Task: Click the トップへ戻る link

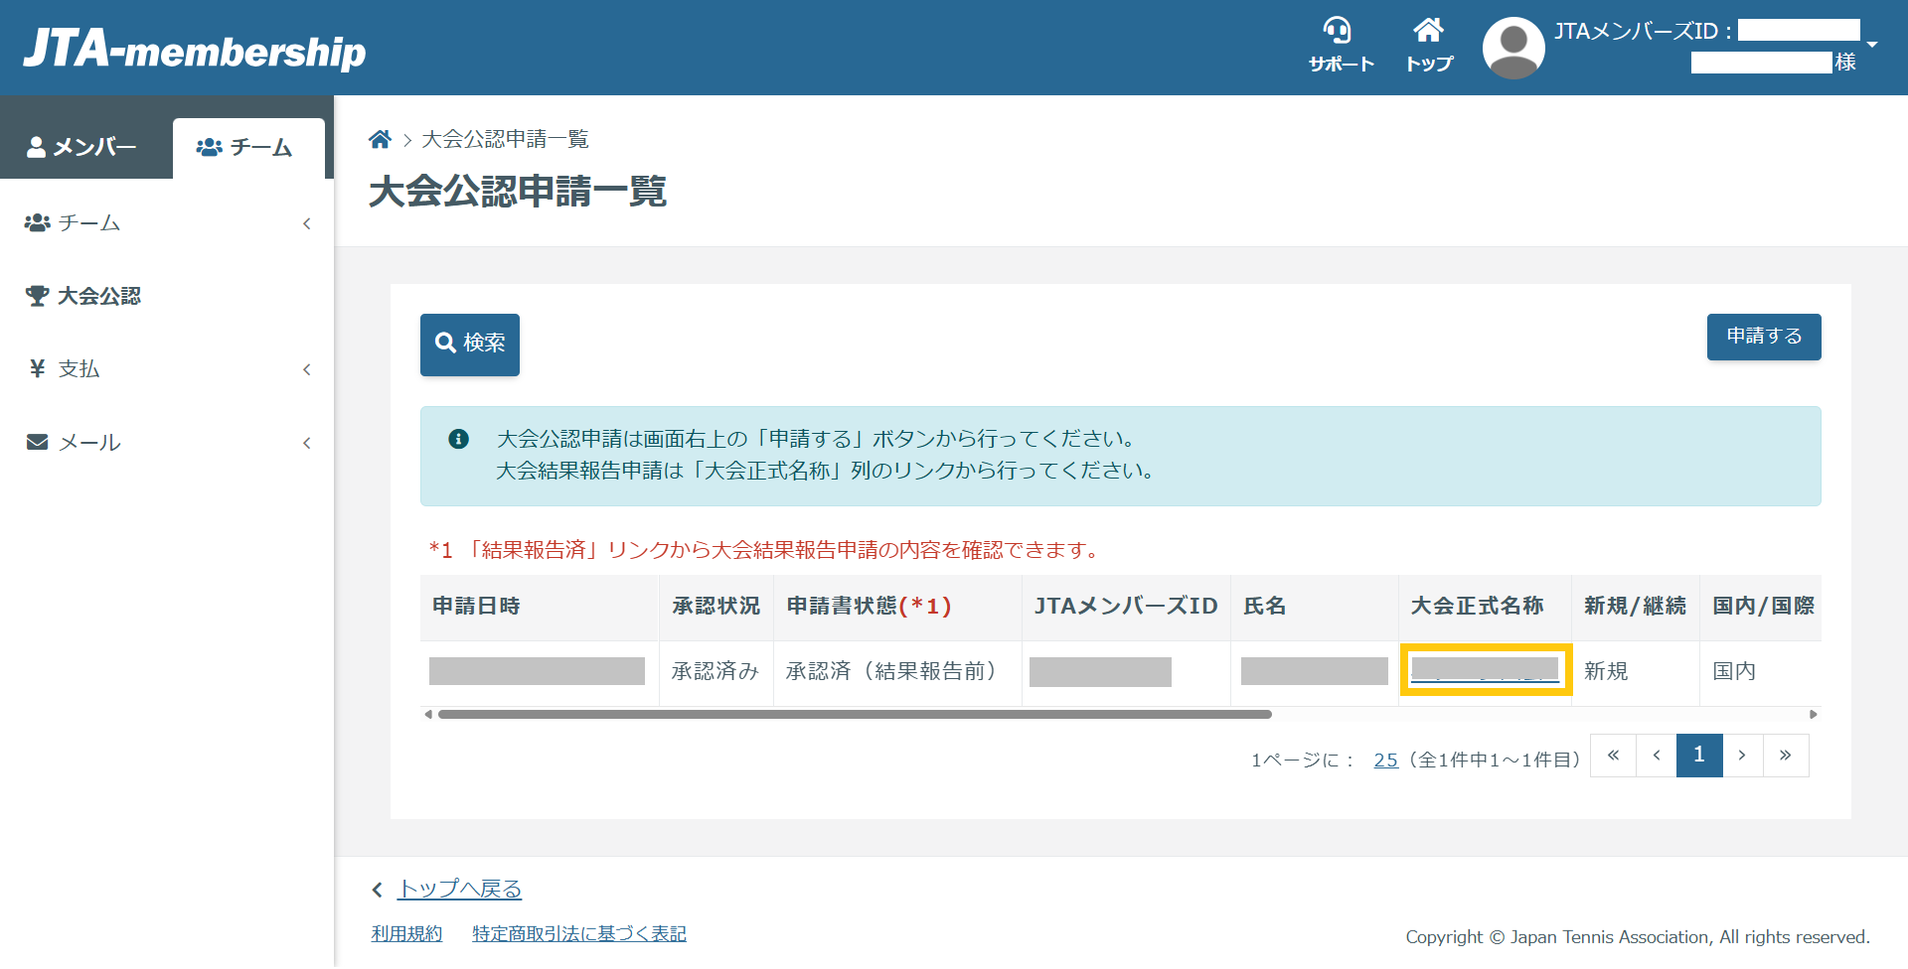Action: click(459, 889)
